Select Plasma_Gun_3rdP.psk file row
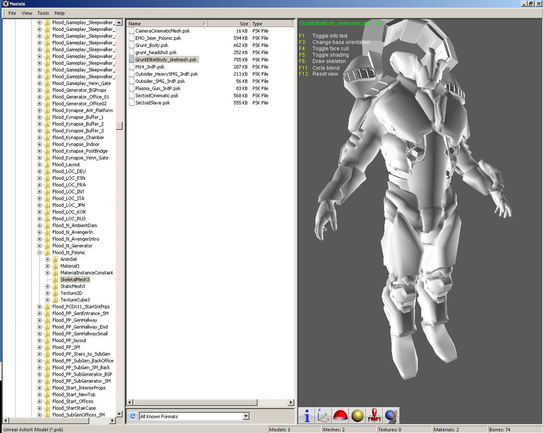This screenshot has width=543, height=433. [x=158, y=88]
